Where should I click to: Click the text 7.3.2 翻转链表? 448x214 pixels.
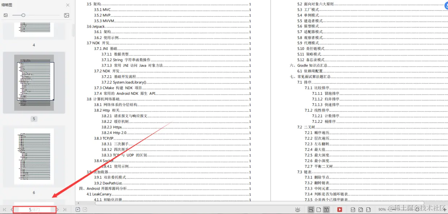click(x=317, y=183)
